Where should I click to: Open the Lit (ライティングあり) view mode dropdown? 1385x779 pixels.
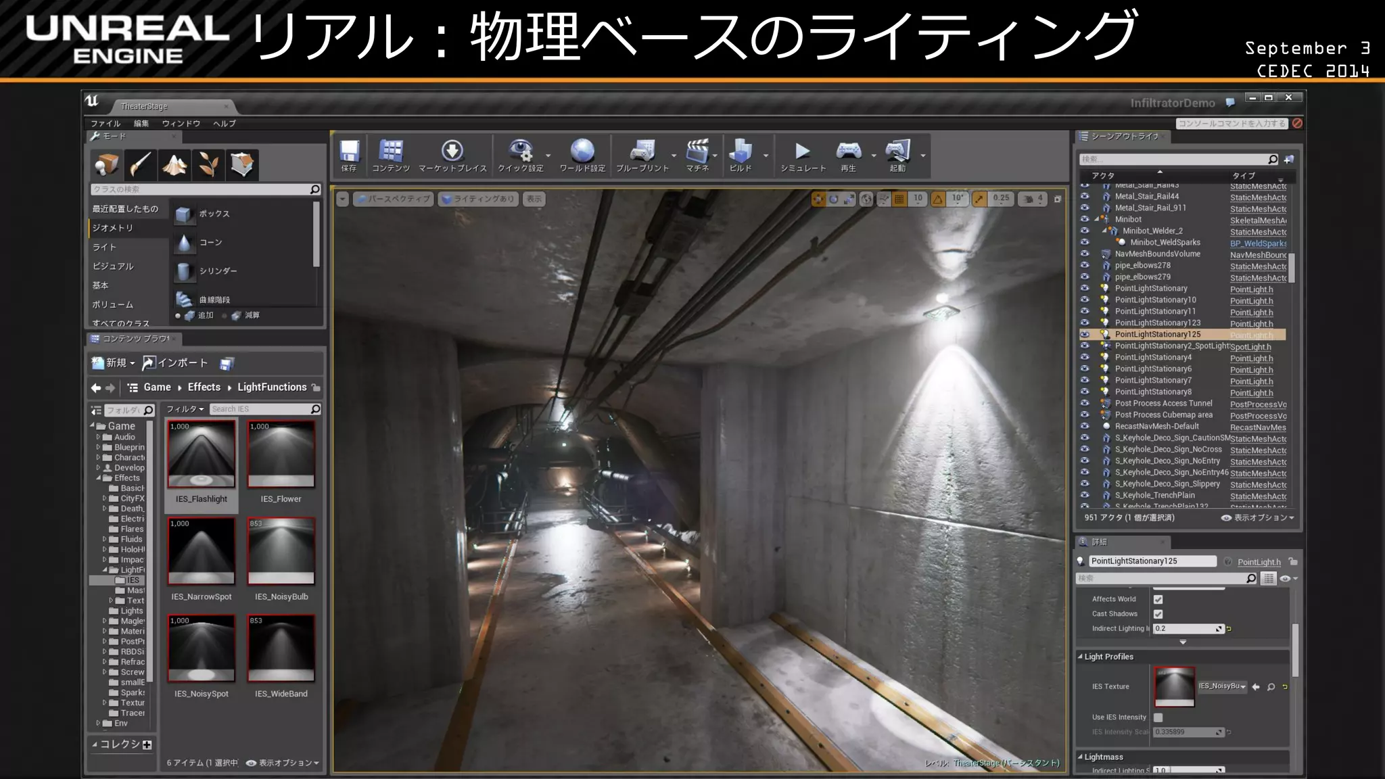click(479, 199)
